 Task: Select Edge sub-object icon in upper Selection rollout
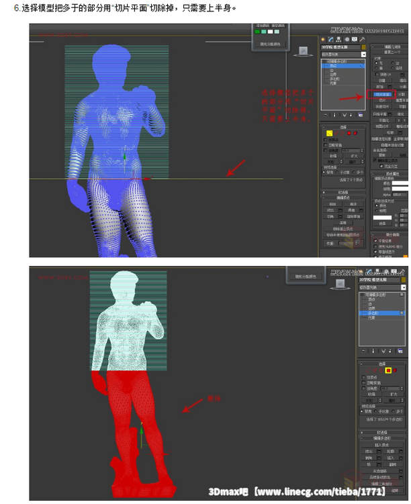(336, 134)
